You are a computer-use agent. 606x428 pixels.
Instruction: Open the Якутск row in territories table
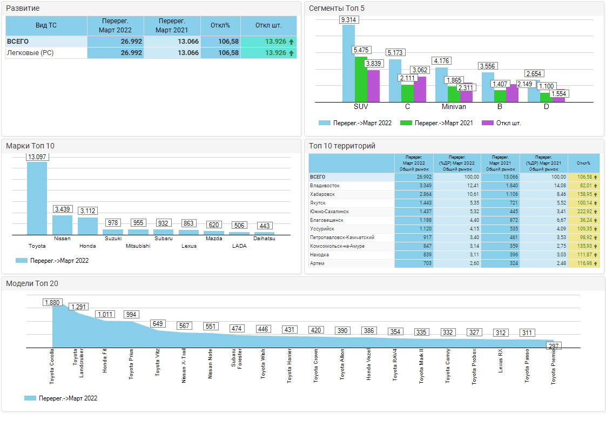coord(317,203)
